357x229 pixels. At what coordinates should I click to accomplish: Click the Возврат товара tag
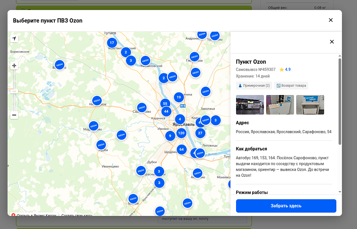pos(291,85)
